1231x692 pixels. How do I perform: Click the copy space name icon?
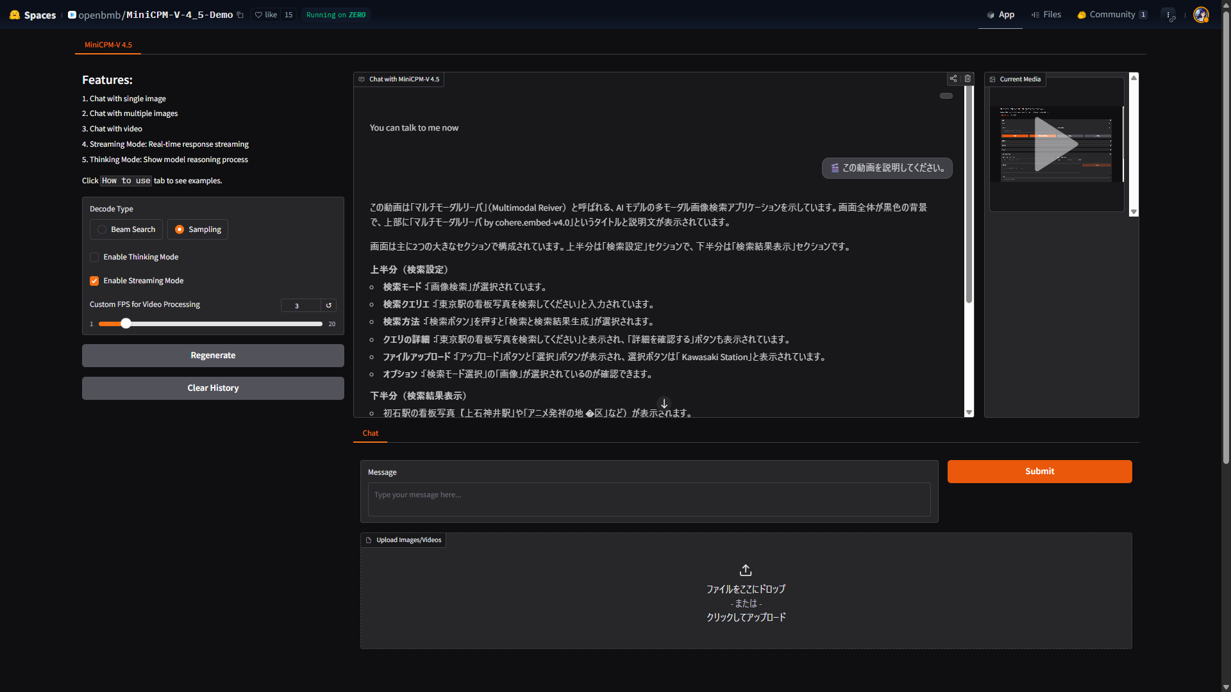coord(240,15)
